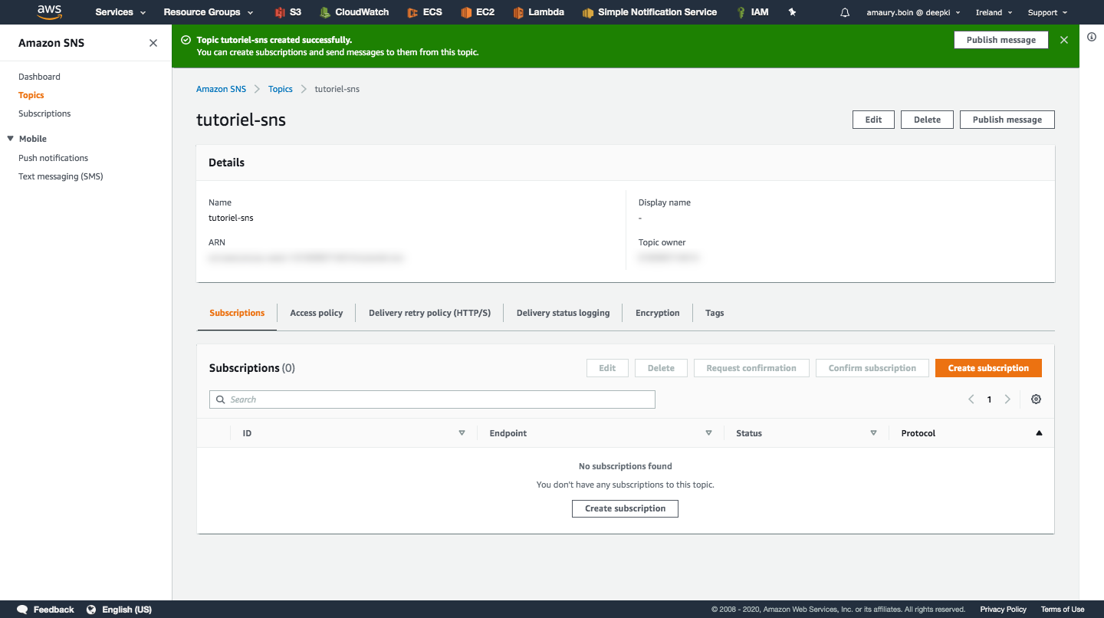Open the Ireland region selector

[x=994, y=12]
